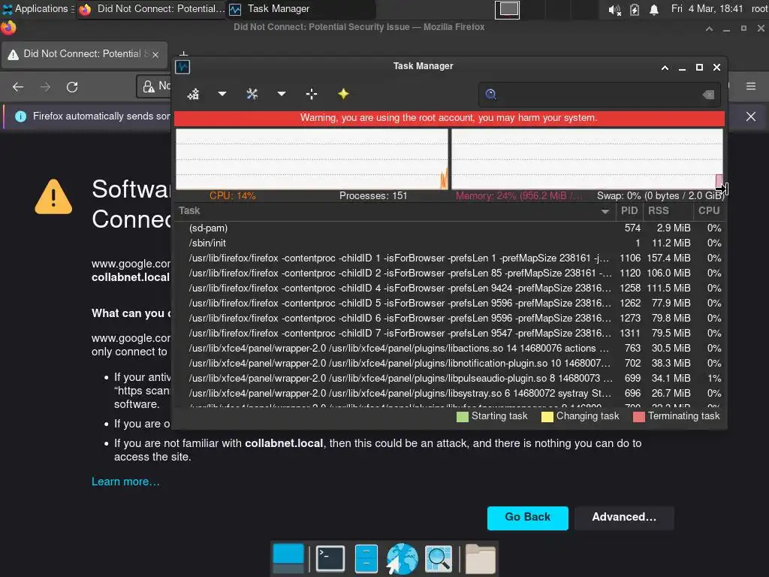The width and height of the screenshot is (769, 577).
Task: Click the yellow star about icon
Action: click(x=343, y=94)
